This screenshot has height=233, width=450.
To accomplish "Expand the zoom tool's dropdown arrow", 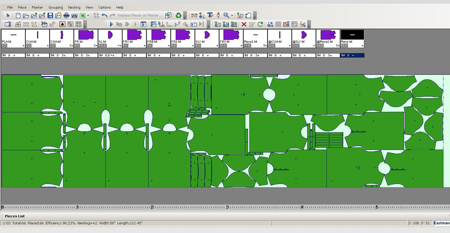I will click(x=232, y=15).
